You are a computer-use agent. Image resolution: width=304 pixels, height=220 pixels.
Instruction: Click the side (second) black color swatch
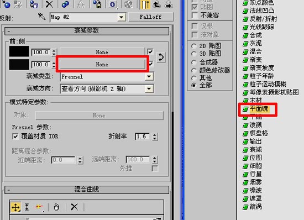[x=19, y=65]
